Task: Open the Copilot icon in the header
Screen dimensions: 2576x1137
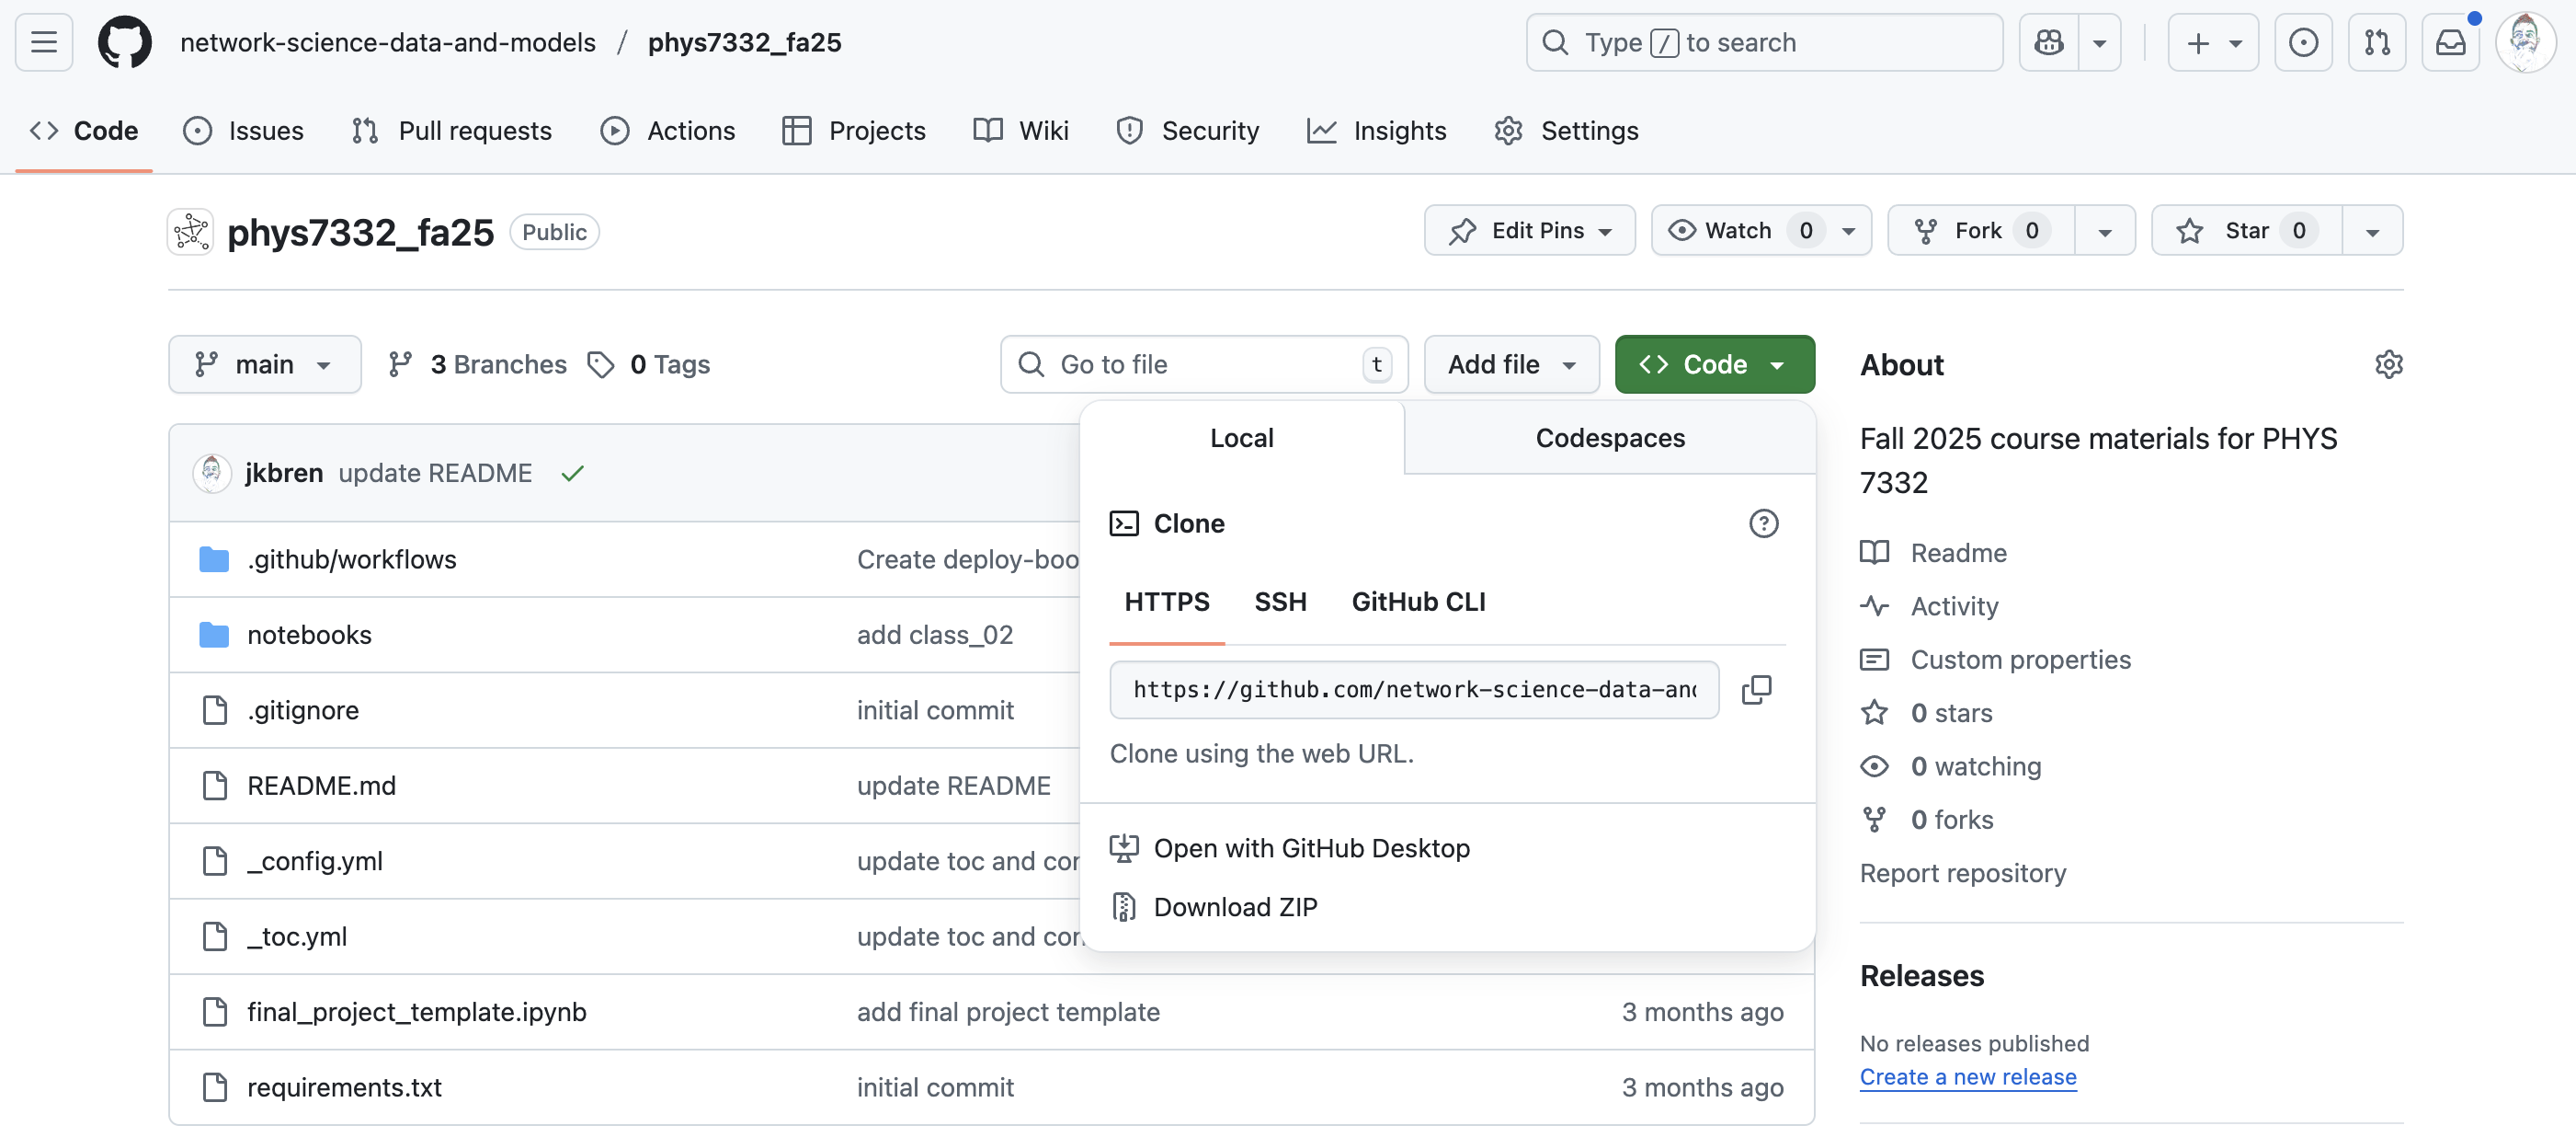Action: [2048, 42]
